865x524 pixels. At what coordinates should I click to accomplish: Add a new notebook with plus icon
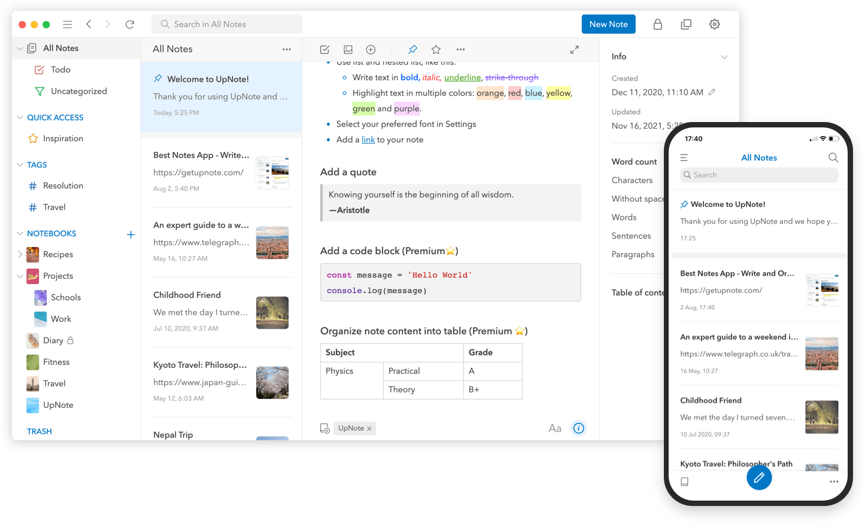[130, 234]
